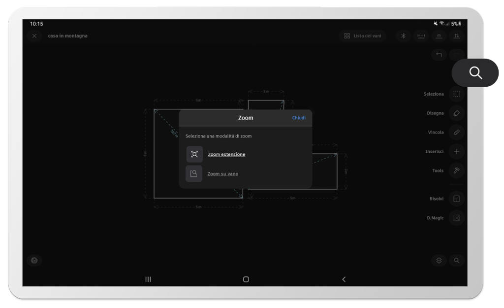Image resolution: width=504 pixels, height=308 pixels.
Task: Open the Inserisci plus icon
Action: (456, 151)
